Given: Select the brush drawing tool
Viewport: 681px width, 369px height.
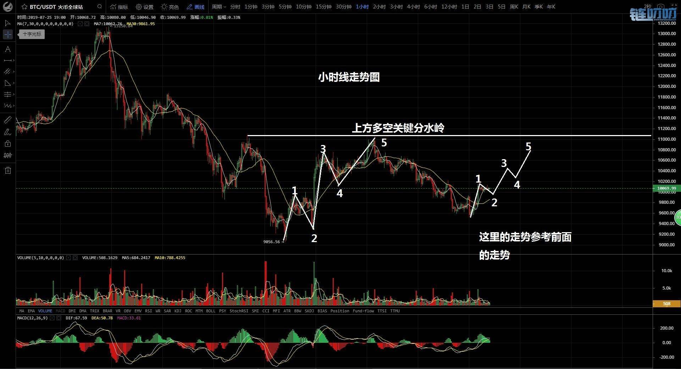Looking at the screenshot, I should coord(7,132).
